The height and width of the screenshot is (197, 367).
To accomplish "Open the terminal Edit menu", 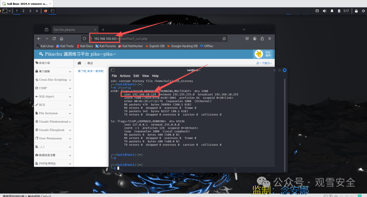I will click(x=136, y=76).
